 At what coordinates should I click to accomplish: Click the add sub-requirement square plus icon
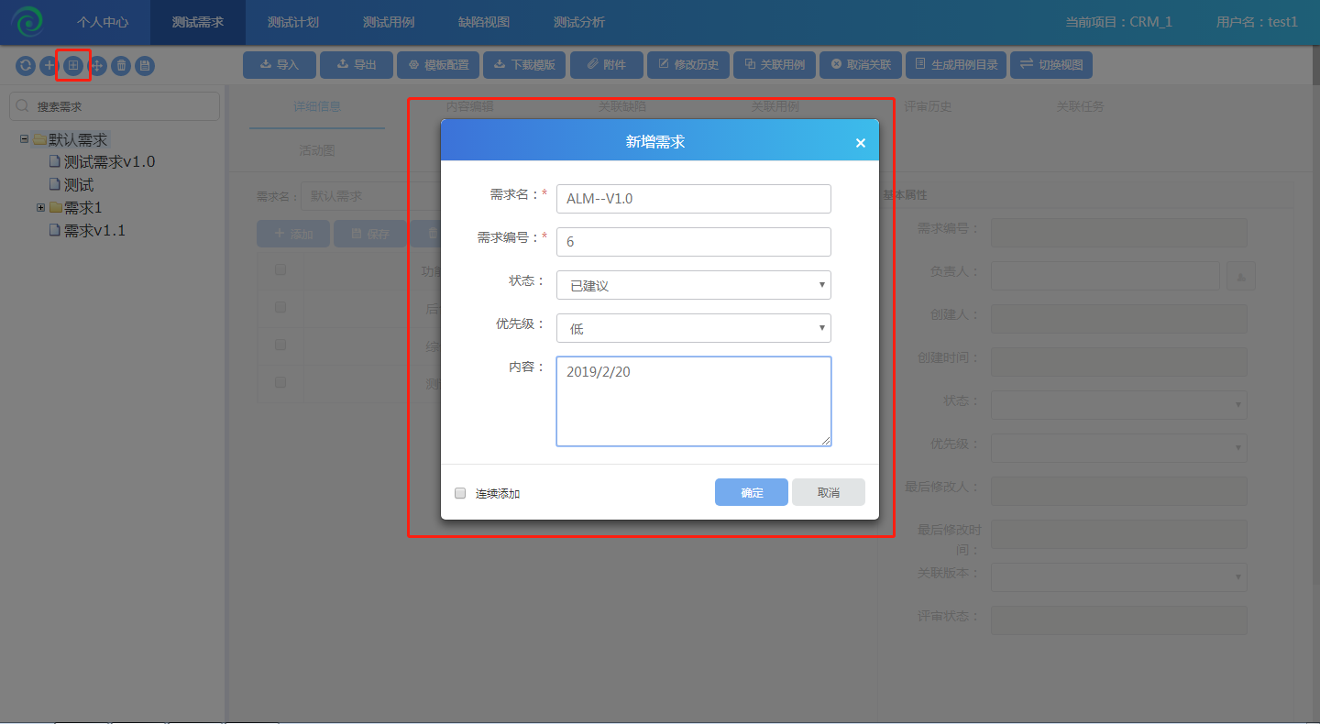click(x=73, y=66)
